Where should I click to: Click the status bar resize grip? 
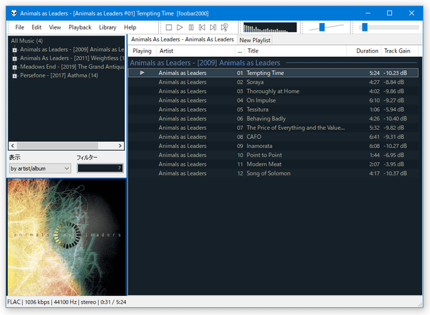(x=420, y=304)
